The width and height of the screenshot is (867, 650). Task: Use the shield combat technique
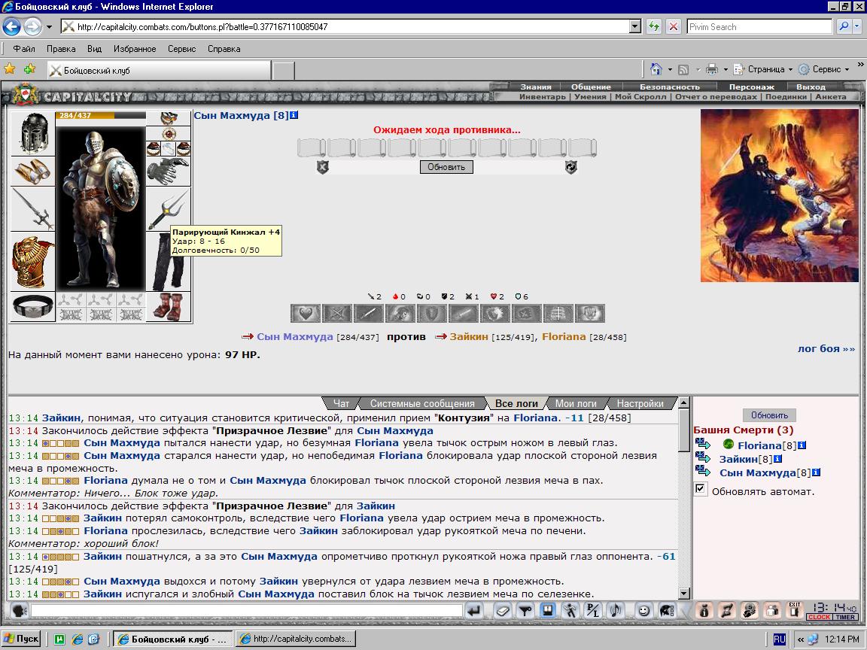tap(432, 314)
